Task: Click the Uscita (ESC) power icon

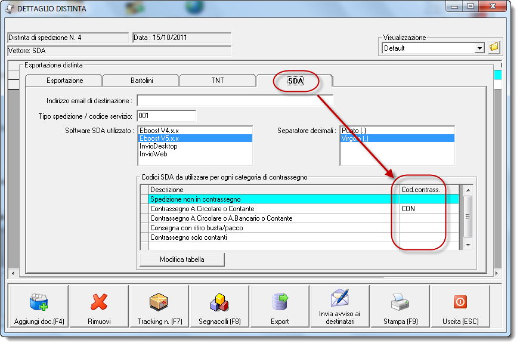Action: 460,306
